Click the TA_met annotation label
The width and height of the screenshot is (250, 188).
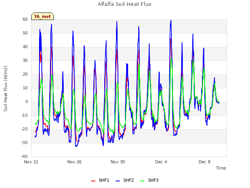click(43, 16)
